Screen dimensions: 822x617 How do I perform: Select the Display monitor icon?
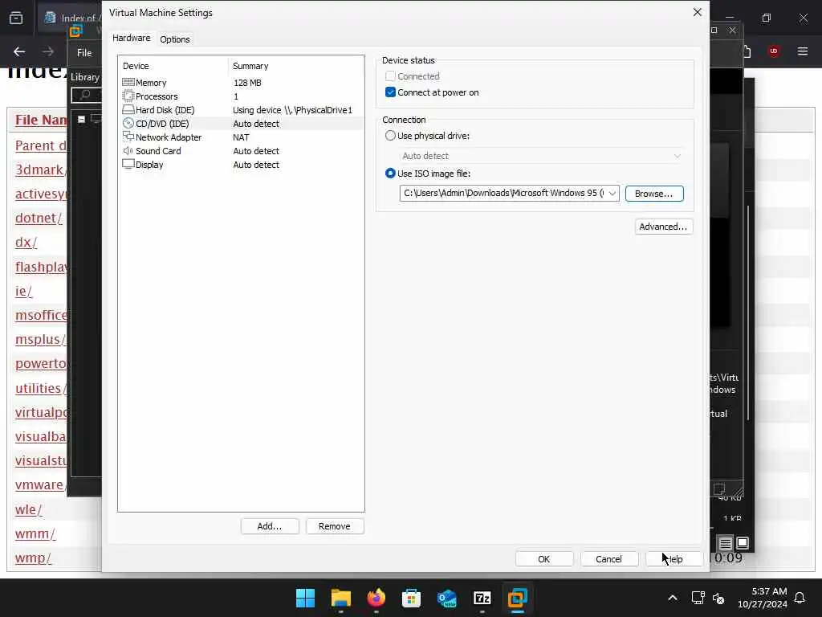128,164
